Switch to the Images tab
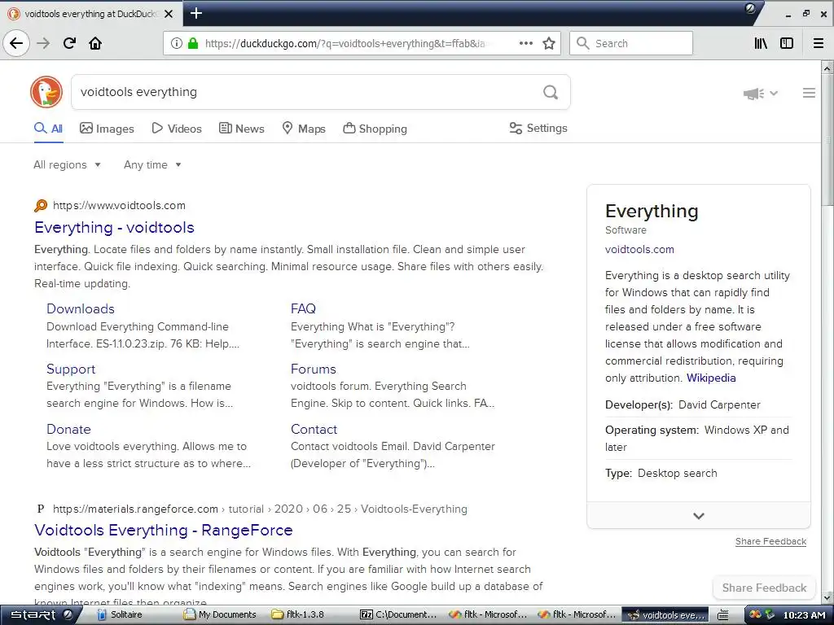 [x=107, y=129]
